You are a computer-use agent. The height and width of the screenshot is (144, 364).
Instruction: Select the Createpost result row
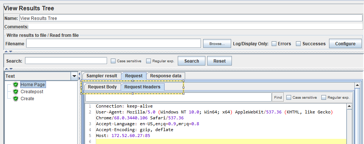(x=32, y=91)
